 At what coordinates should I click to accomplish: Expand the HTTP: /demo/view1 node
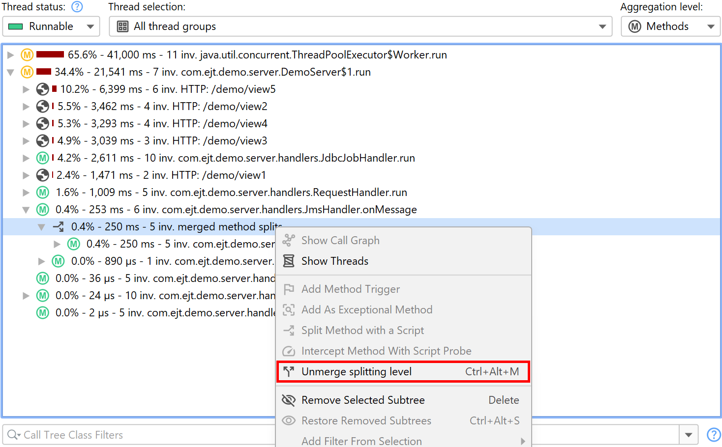(26, 175)
